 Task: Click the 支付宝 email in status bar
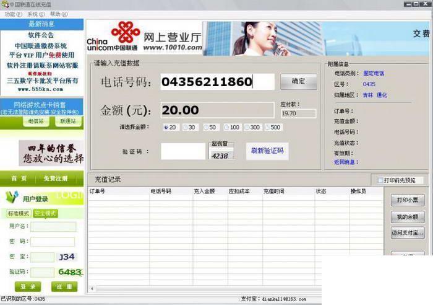click(x=284, y=299)
